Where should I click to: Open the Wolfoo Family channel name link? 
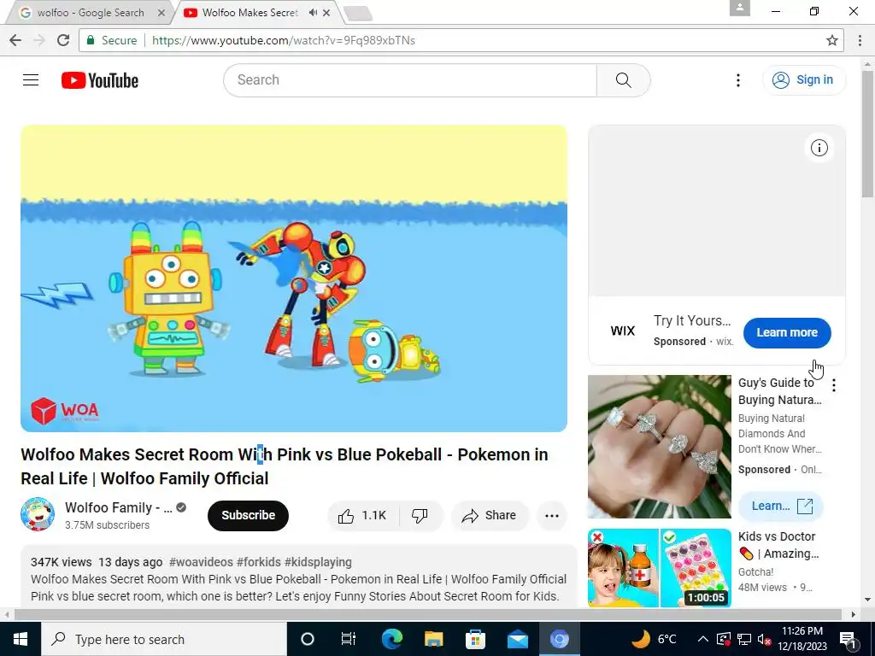coord(118,507)
